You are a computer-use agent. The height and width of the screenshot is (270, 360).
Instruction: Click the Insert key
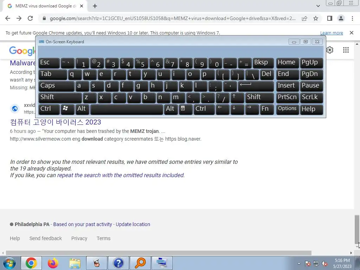(288, 86)
